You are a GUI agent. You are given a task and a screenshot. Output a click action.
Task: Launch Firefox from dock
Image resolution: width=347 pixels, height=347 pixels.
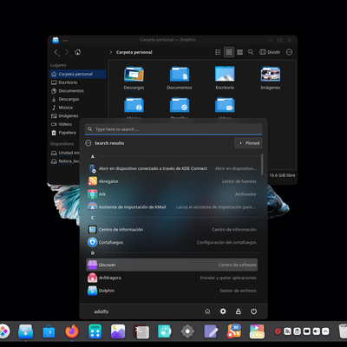[x=72, y=331]
